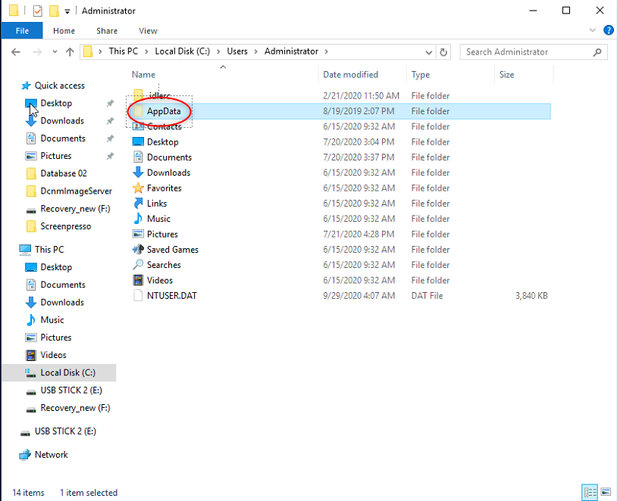Expand the ribbon with the chevron
The image size is (617, 501).
[x=593, y=31]
